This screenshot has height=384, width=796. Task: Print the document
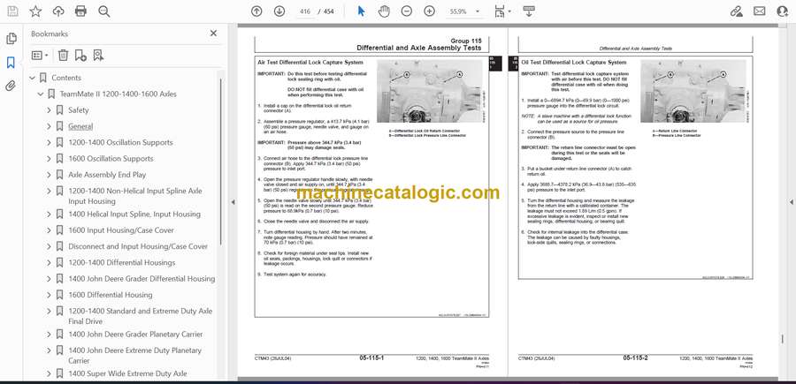click(81, 11)
